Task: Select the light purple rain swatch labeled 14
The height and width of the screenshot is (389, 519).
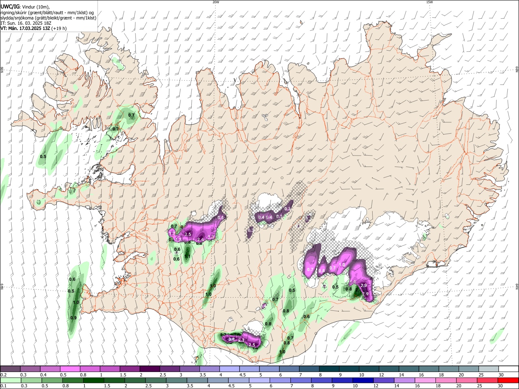Action: (404, 380)
